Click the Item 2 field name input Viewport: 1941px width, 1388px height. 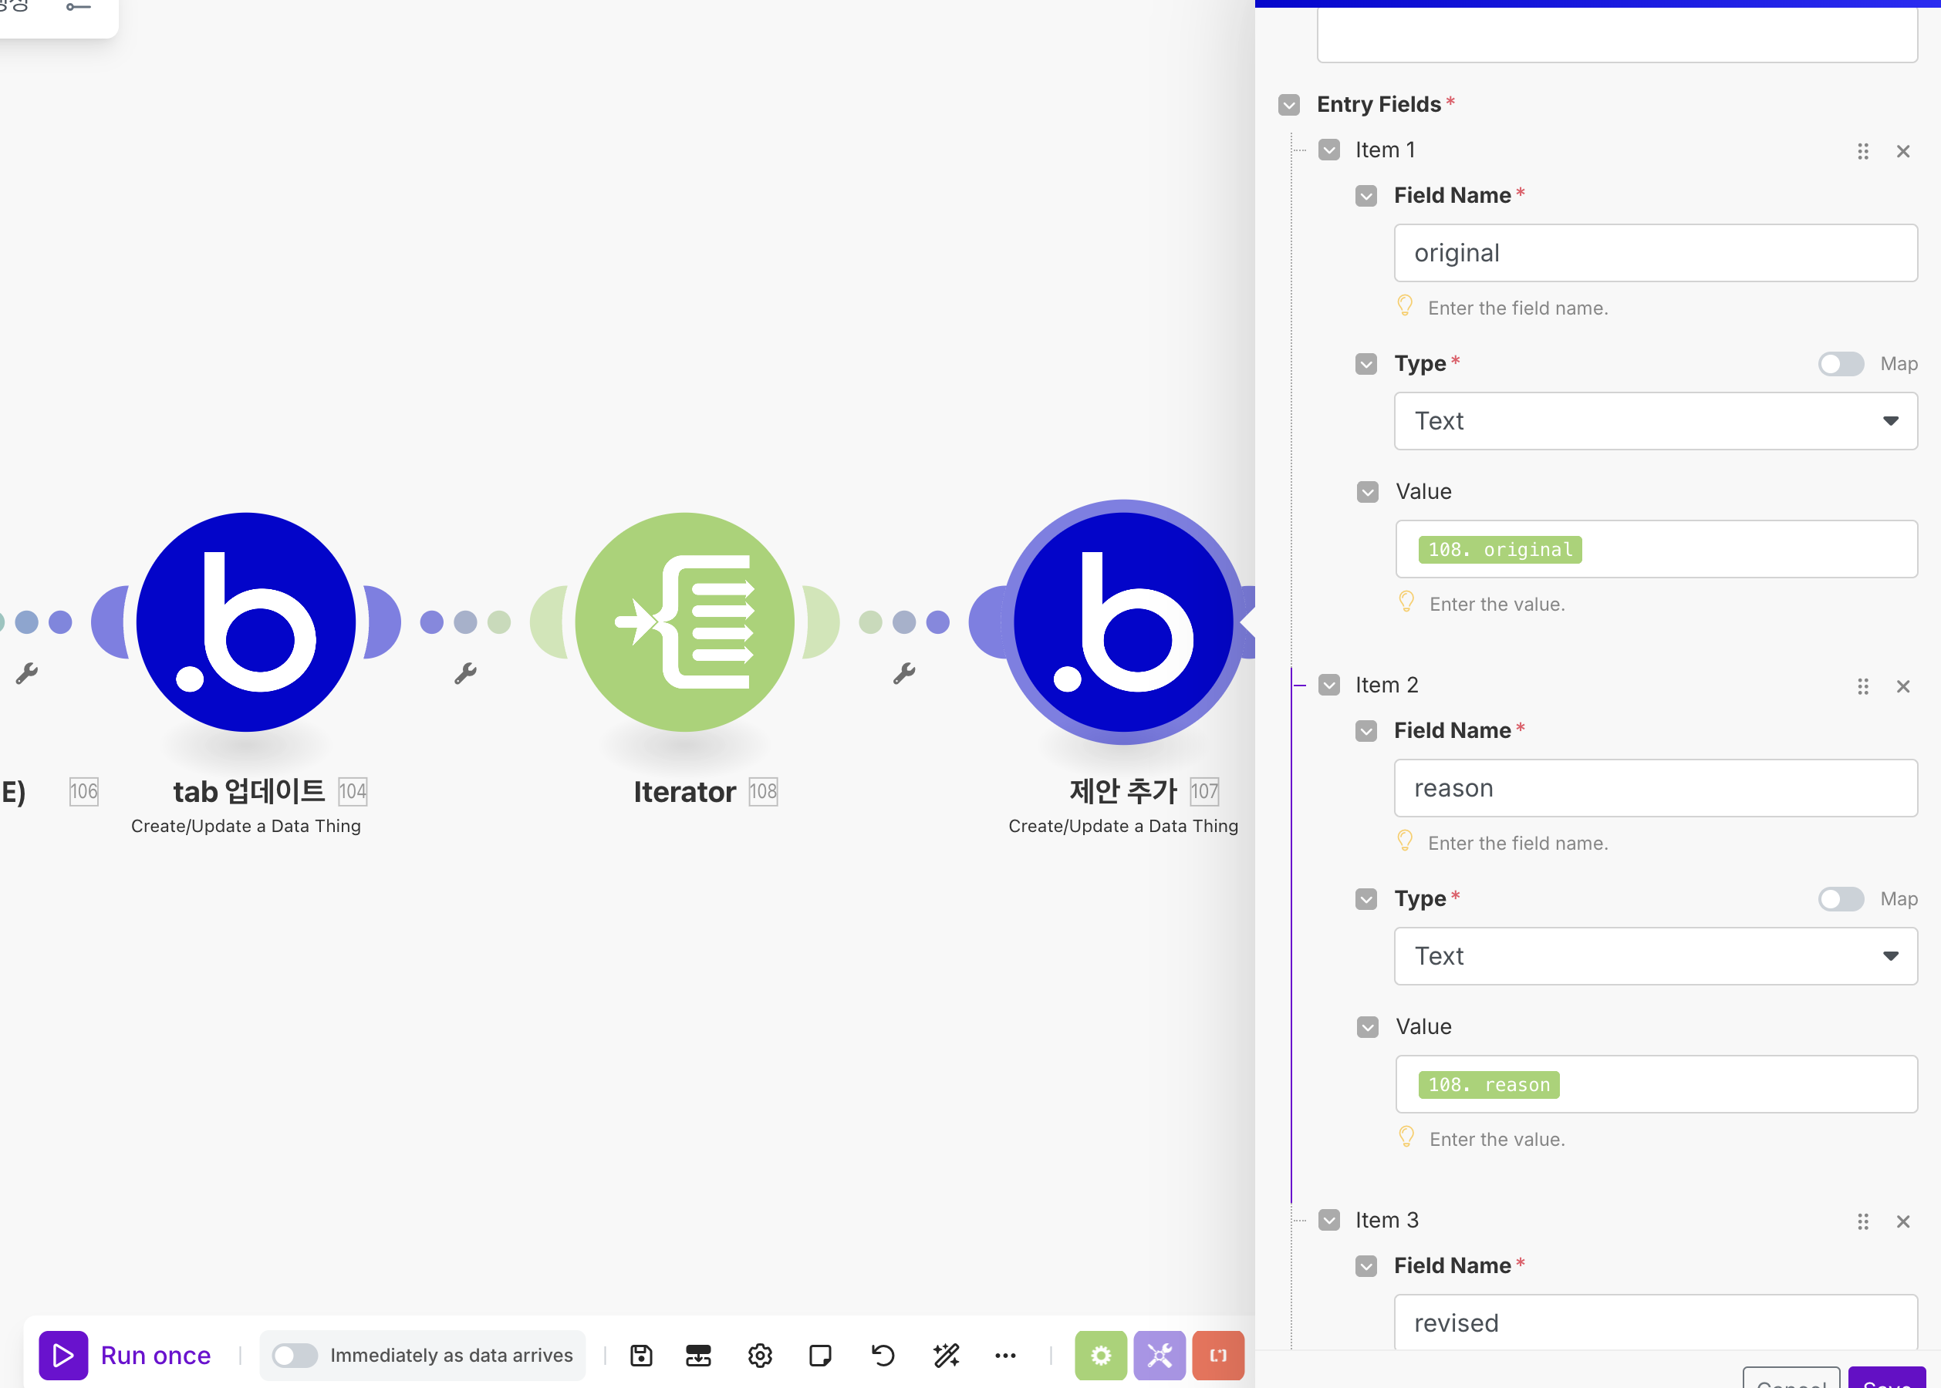pyautogui.click(x=1655, y=788)
